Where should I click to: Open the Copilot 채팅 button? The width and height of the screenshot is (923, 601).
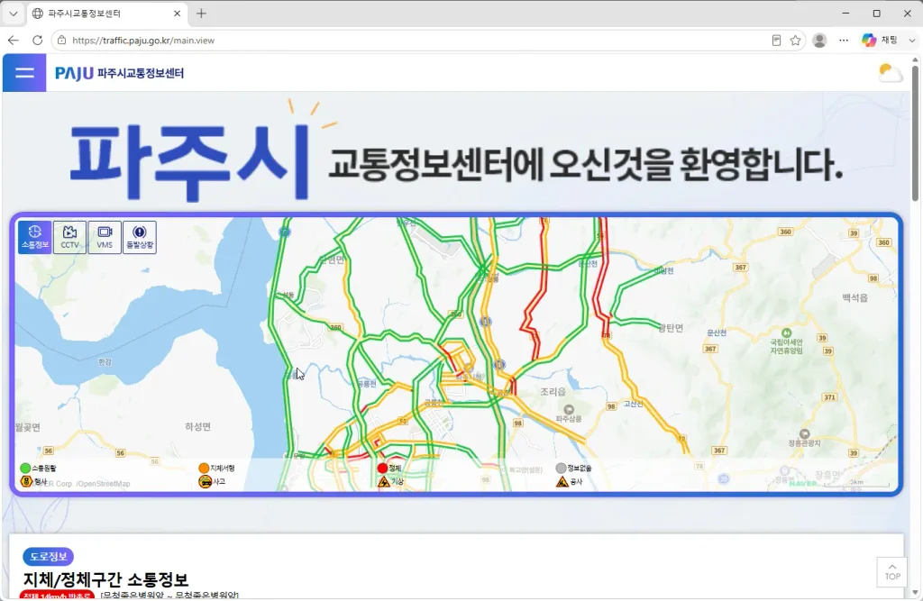coord(880,40)
